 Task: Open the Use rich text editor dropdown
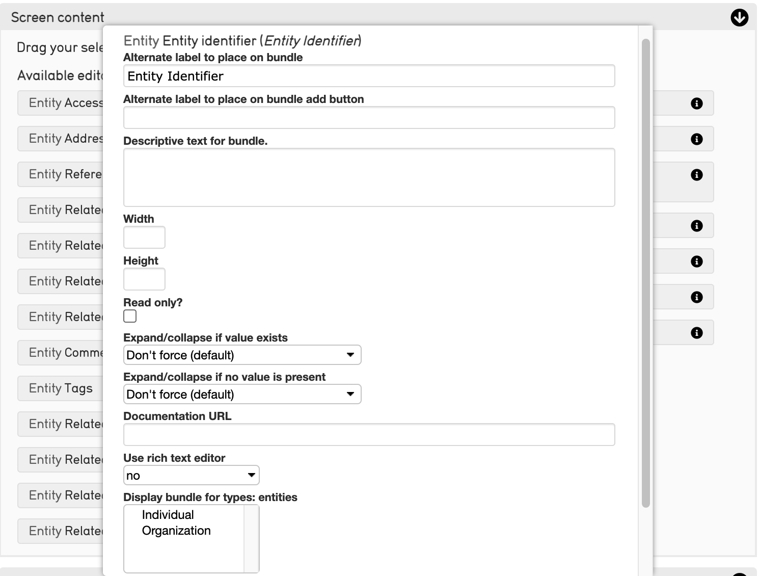191,476
